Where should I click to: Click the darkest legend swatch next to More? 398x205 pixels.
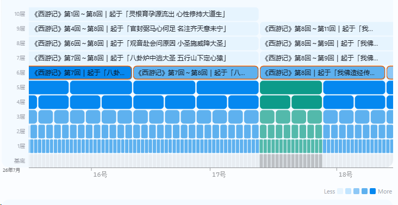pyautogui.click(x=372, y=191)
